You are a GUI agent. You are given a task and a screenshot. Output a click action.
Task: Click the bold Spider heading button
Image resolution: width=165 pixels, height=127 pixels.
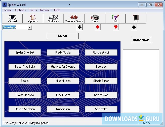point(62,36)
